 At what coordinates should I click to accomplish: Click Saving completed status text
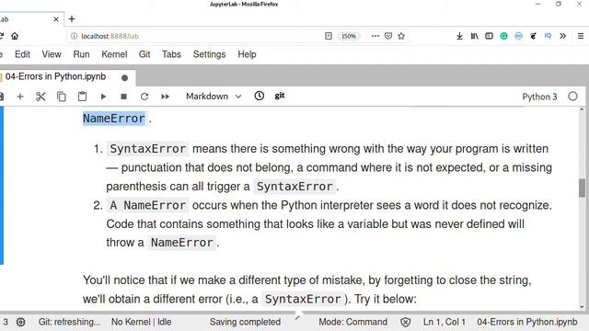click(245, 322)
